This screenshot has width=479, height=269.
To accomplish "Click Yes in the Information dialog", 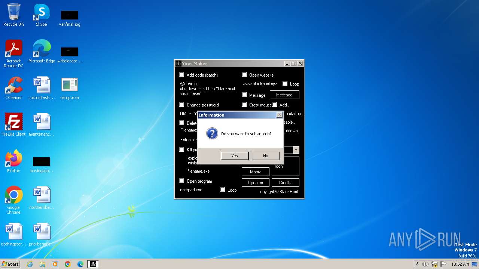I will [x=235, y=156].
